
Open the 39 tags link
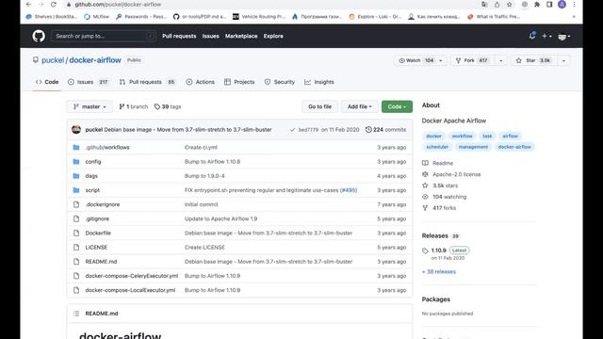[x=168, y=106]
